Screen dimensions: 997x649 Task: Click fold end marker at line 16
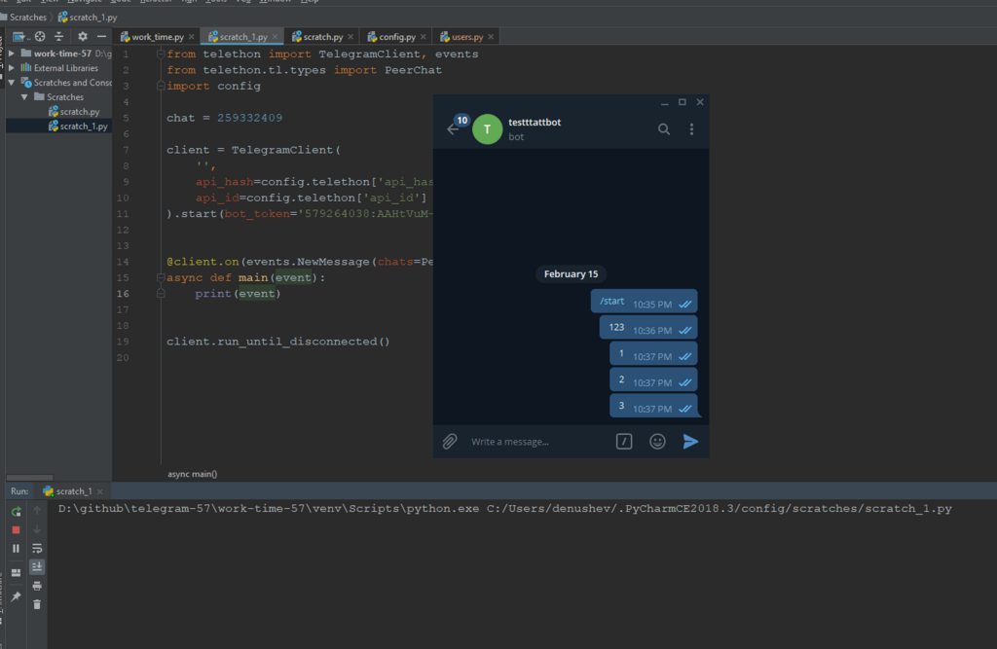click(x=161, y=294)
